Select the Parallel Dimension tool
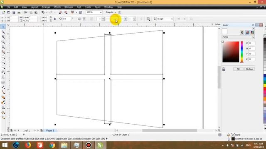 coord(3,87)
